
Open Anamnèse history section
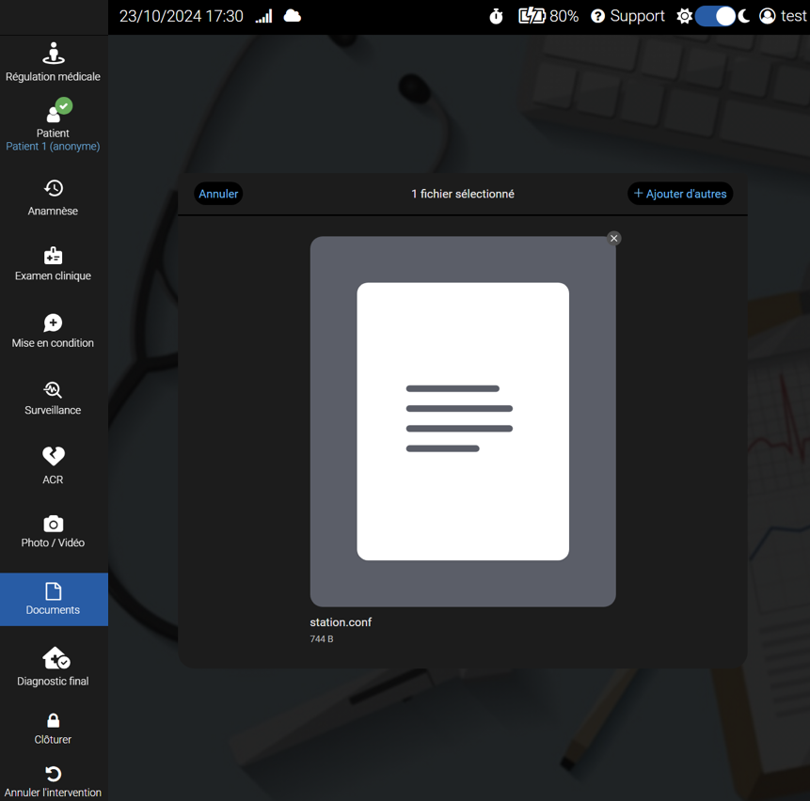click(54, 197)
